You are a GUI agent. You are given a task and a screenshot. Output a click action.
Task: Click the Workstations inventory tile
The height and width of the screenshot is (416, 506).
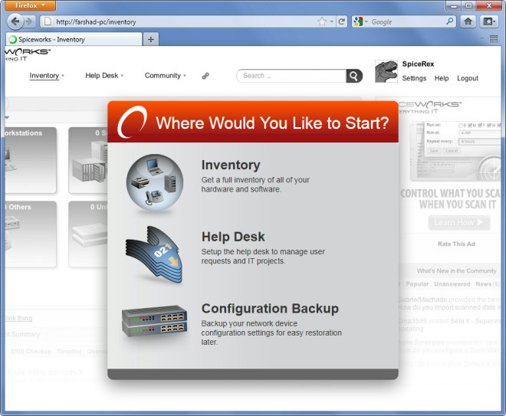[x=31, y=160]
